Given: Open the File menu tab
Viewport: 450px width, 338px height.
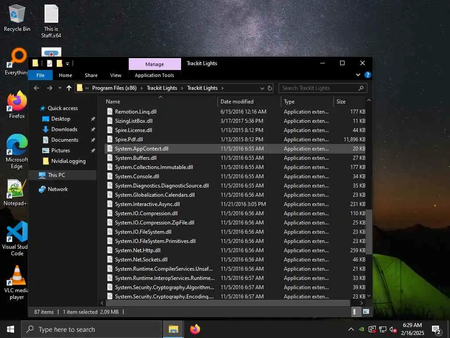Looking at the screenshot, I should coord(40,75).
